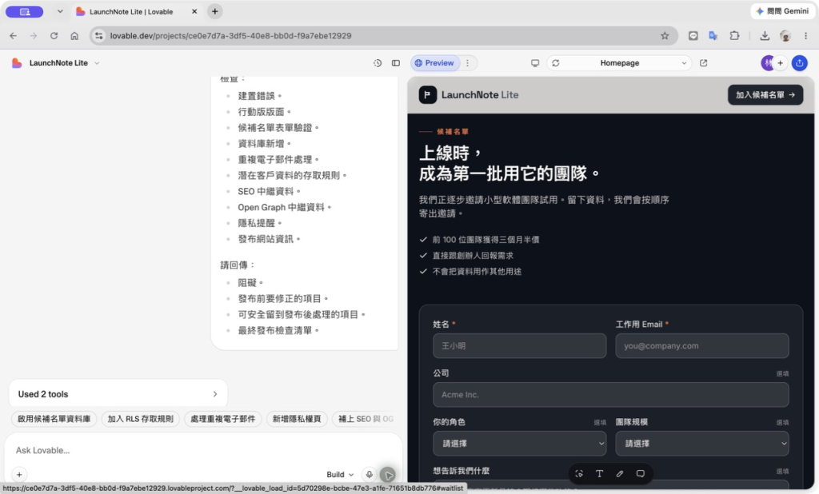Go to the browser home page

(74, 35)
